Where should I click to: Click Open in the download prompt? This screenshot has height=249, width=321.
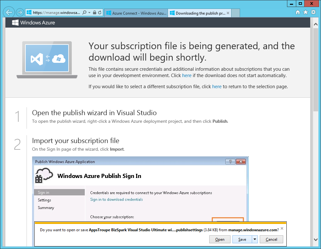click(x=220, y=239)
